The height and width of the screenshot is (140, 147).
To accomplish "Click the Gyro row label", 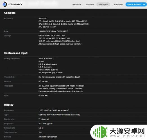I will click(6, 96).
